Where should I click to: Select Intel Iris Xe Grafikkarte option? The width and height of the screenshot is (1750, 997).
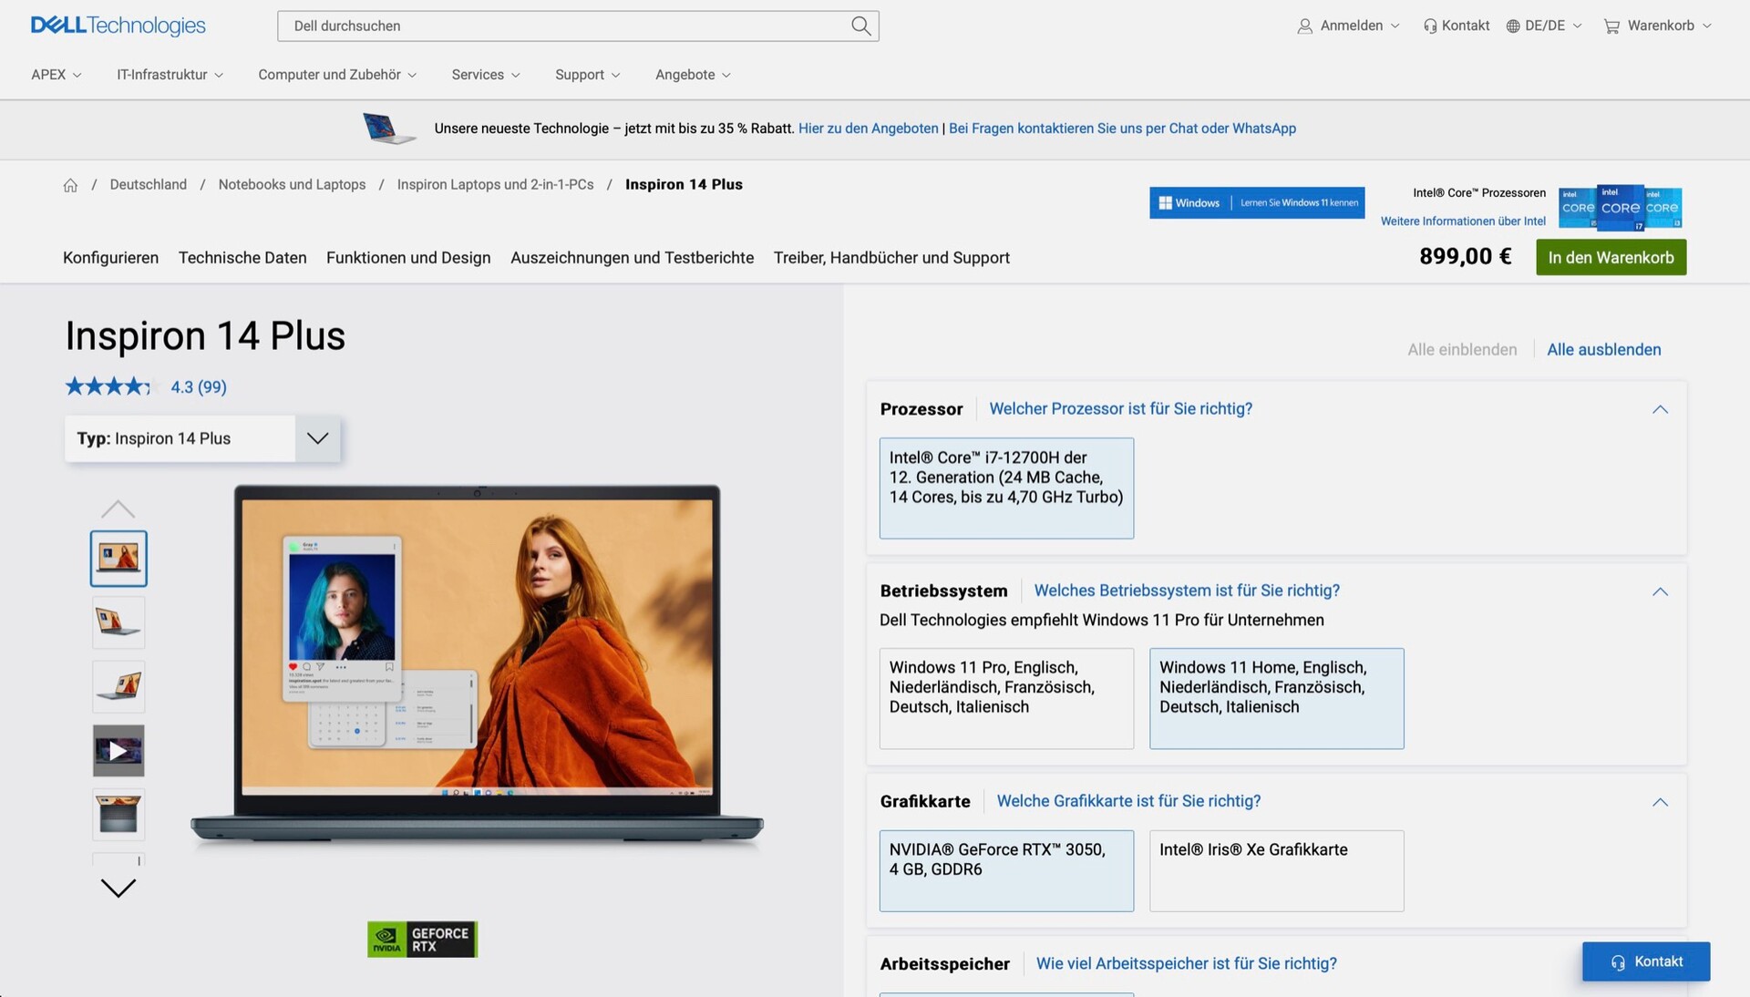[1276, 870]
